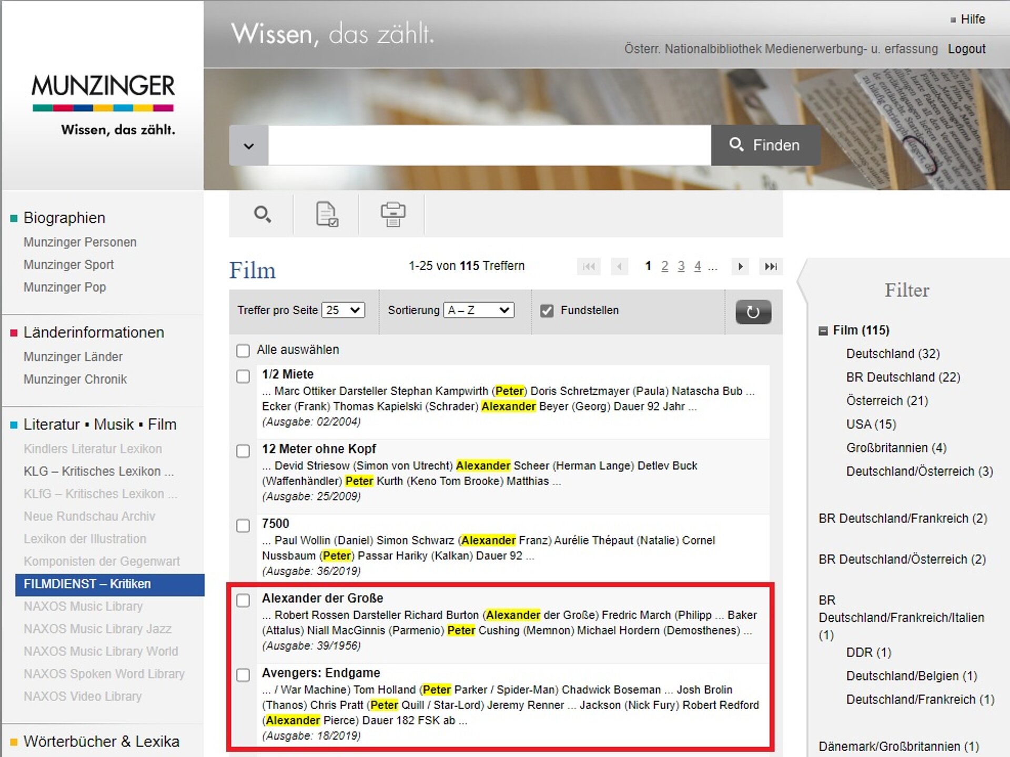Click the refresh arrow button

[x=753, y=312]
